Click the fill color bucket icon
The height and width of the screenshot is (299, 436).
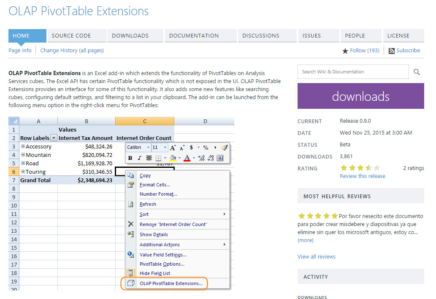pyautogui.click(x=172, y=158)
